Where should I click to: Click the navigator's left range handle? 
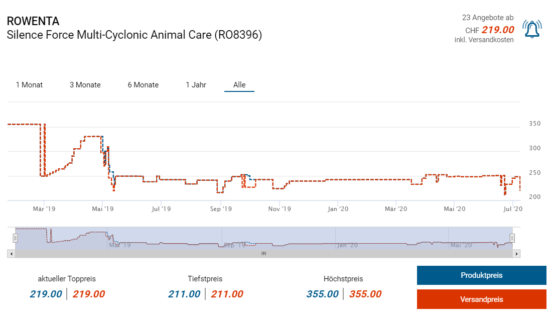[16, 238]
